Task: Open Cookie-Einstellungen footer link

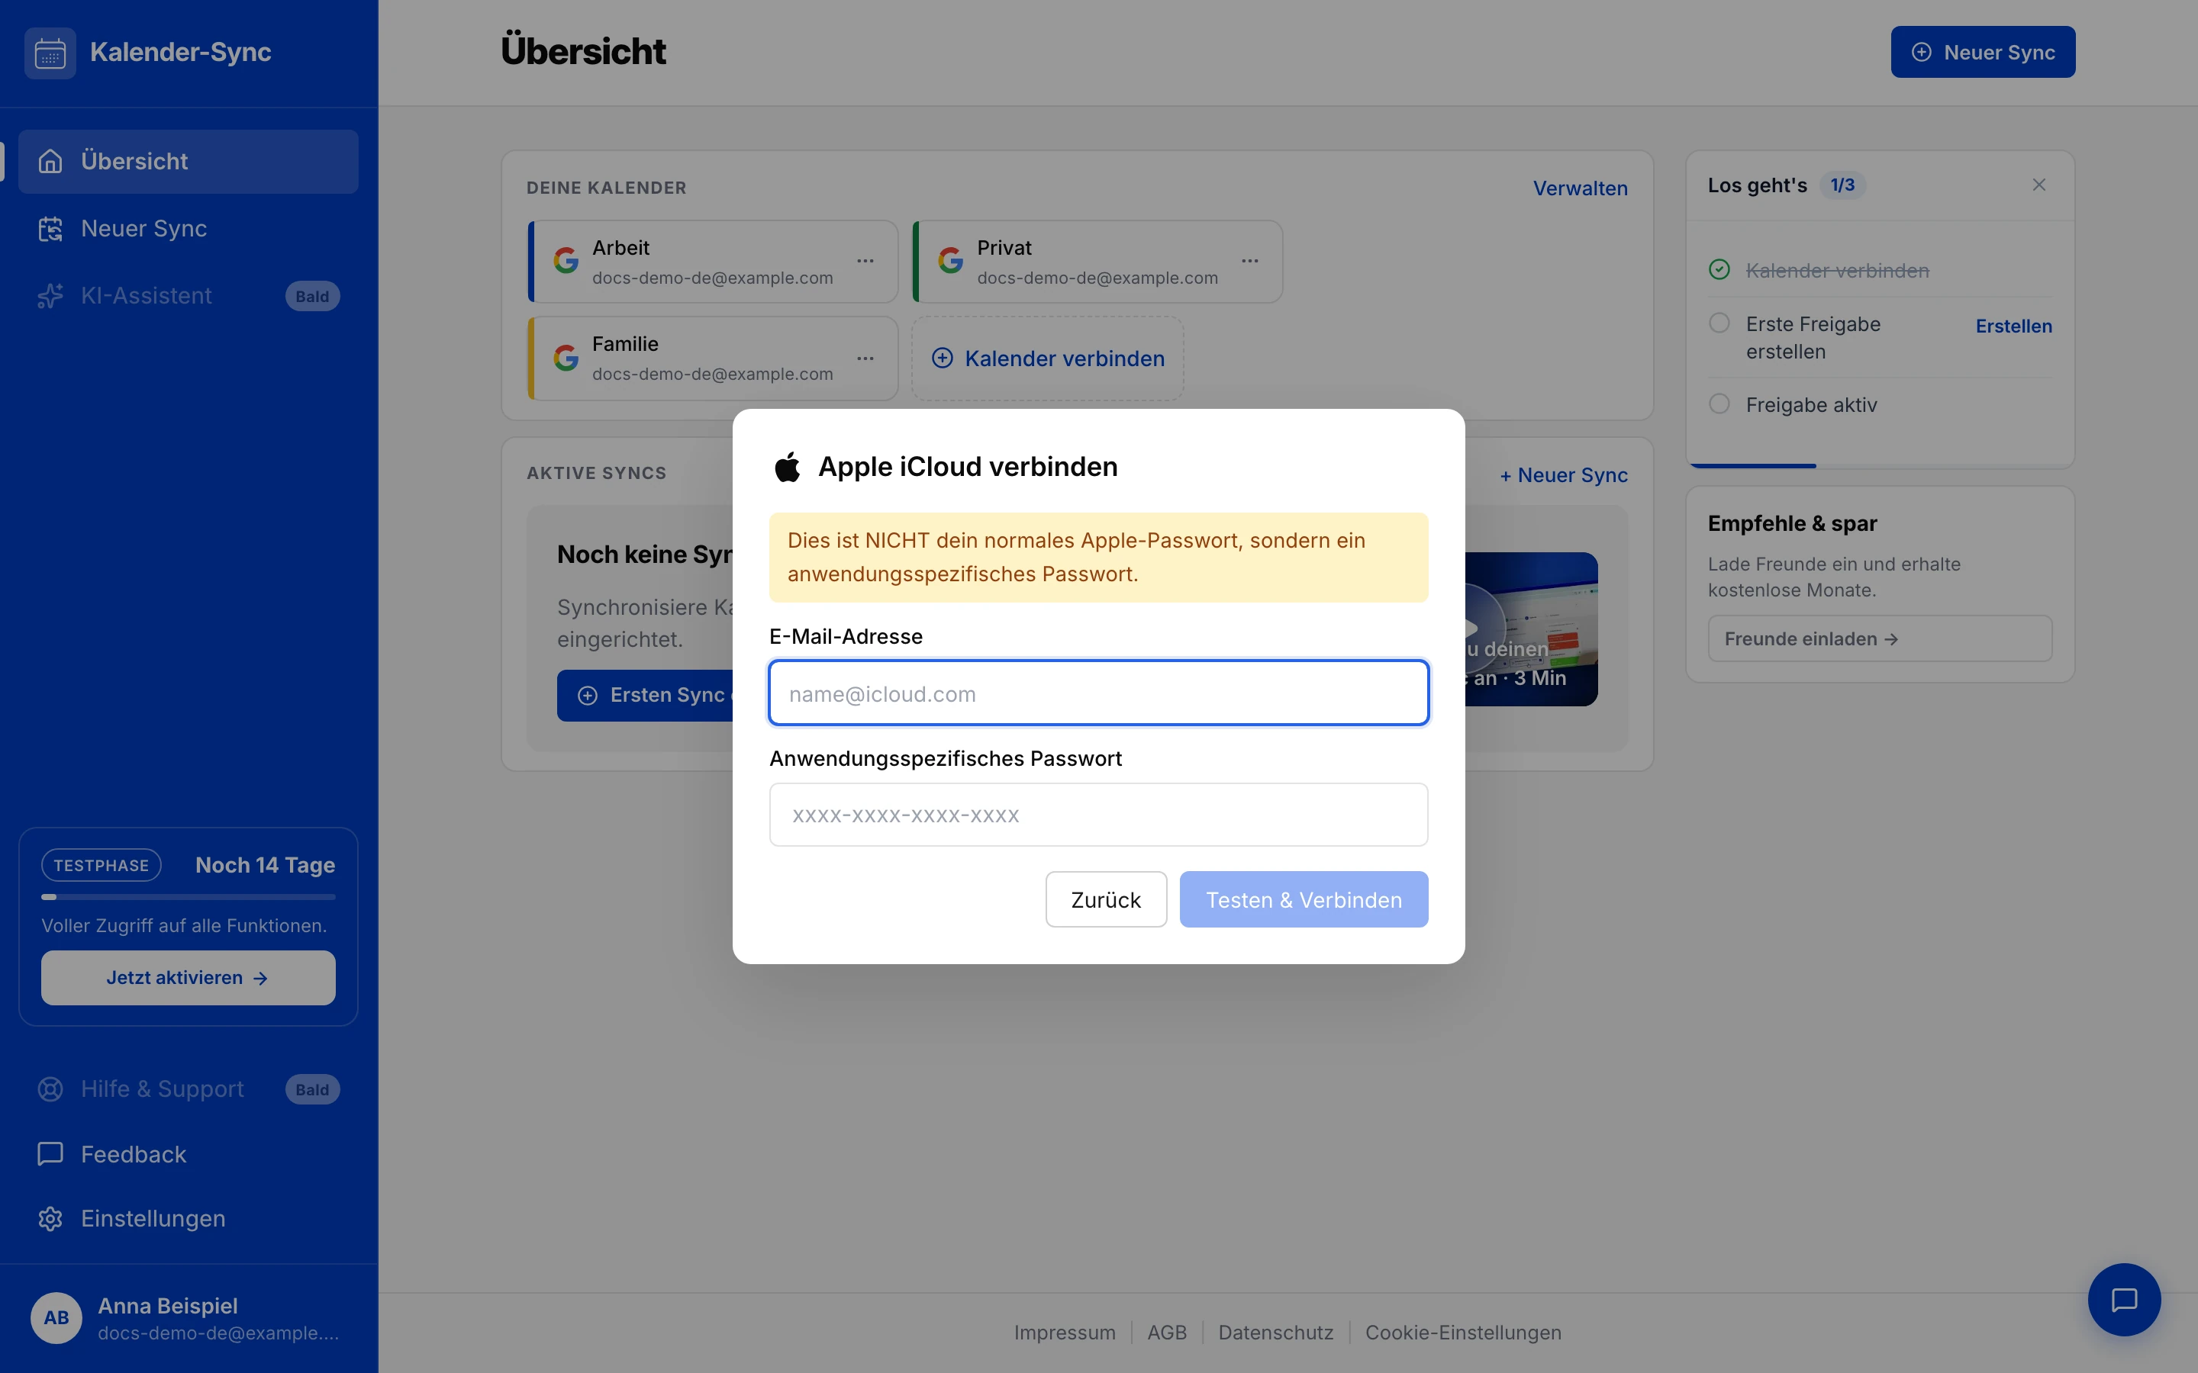Action: pos(1463,1332)
